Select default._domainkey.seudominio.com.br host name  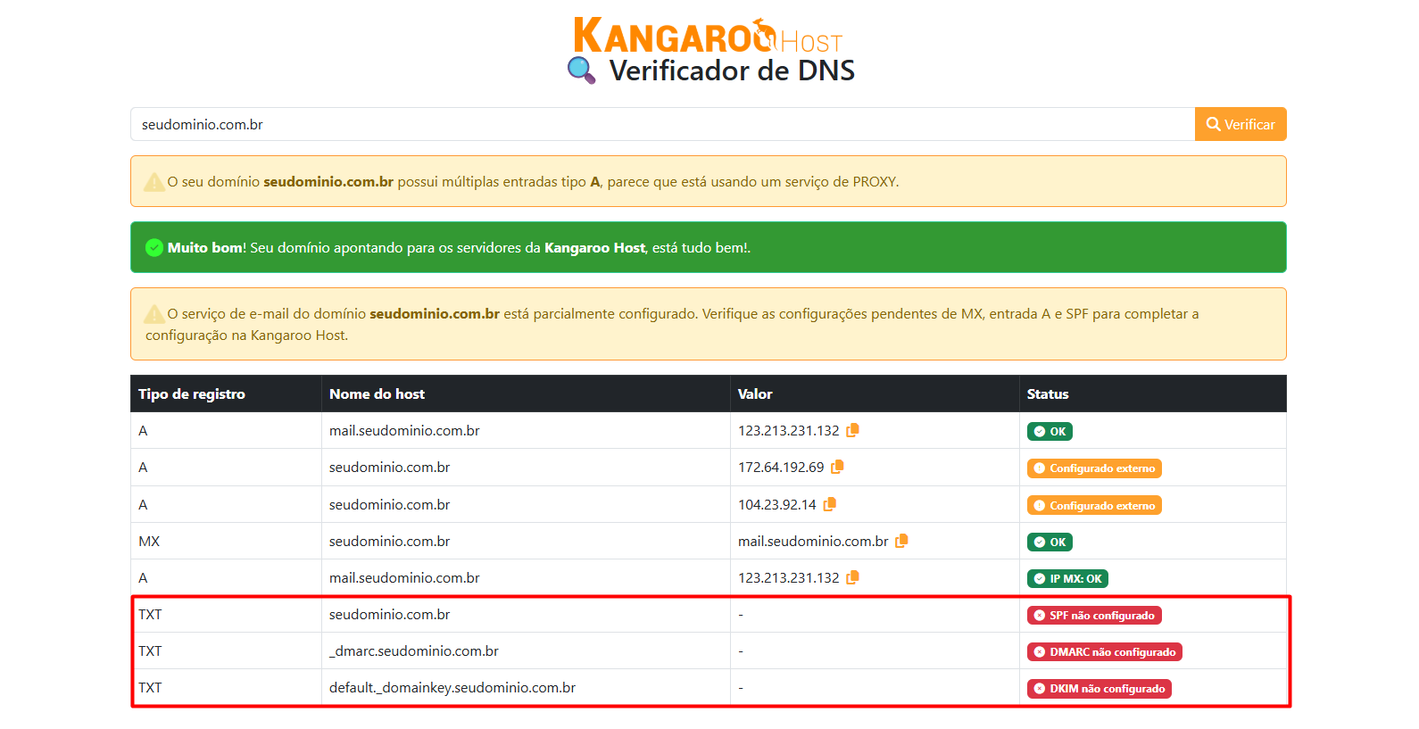point(452,687)
